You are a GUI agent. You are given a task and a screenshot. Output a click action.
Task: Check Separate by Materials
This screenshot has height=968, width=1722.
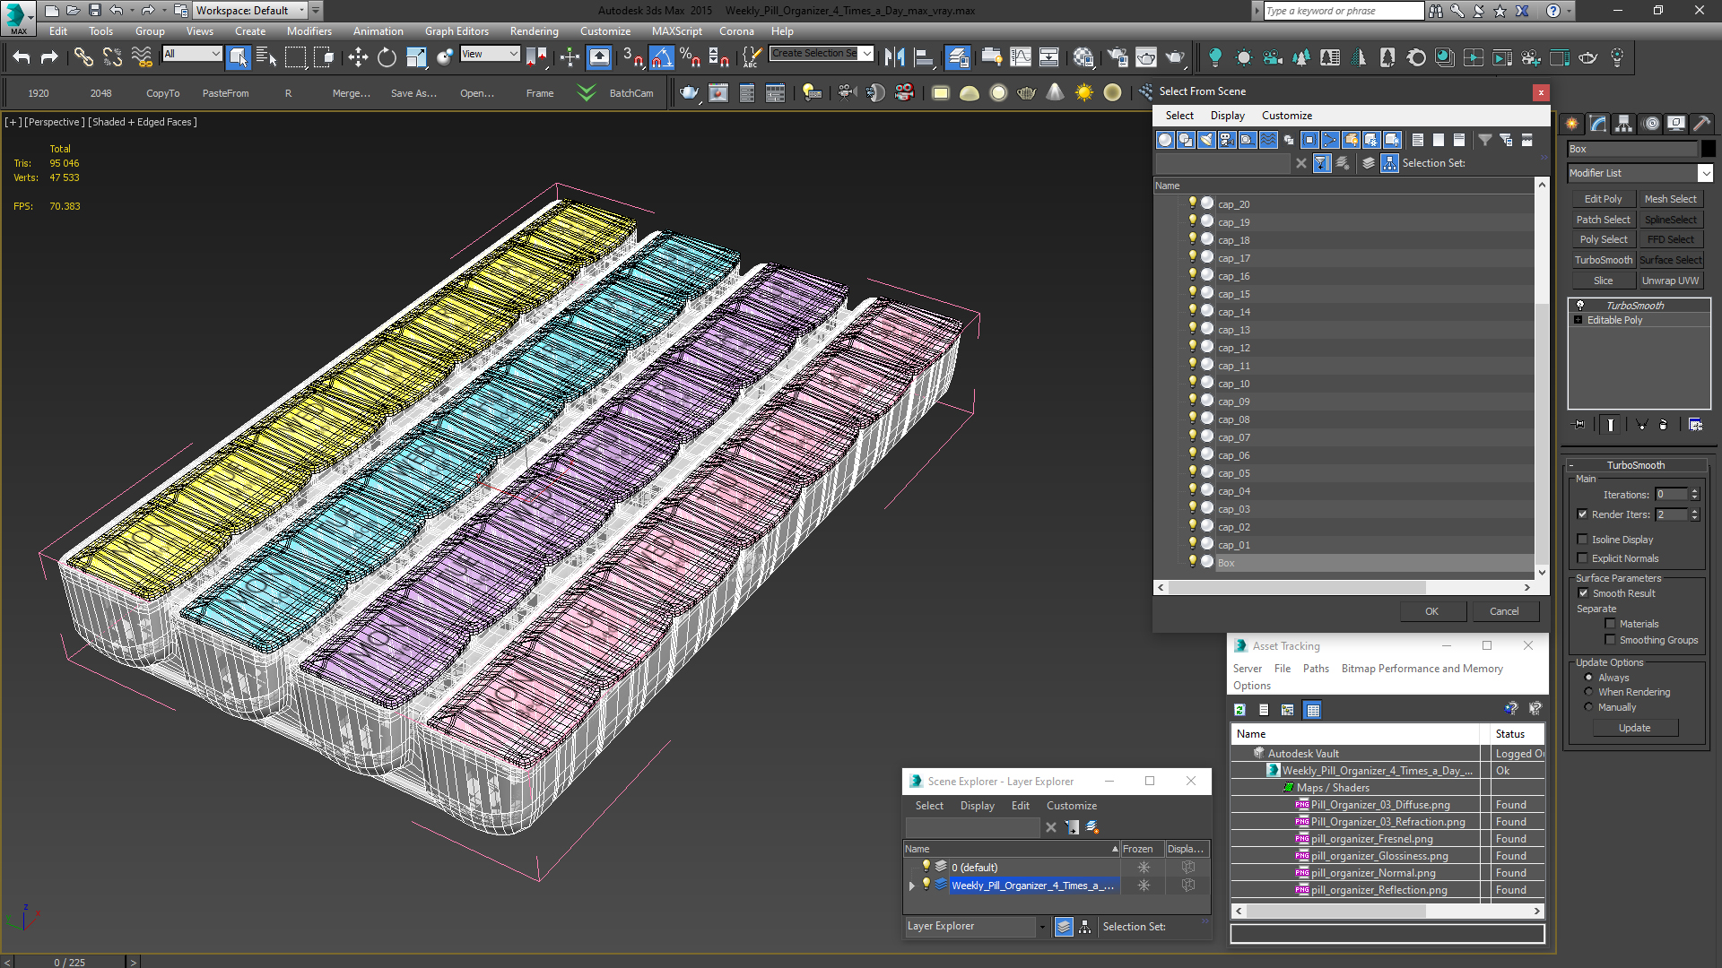coord(1611,624)
